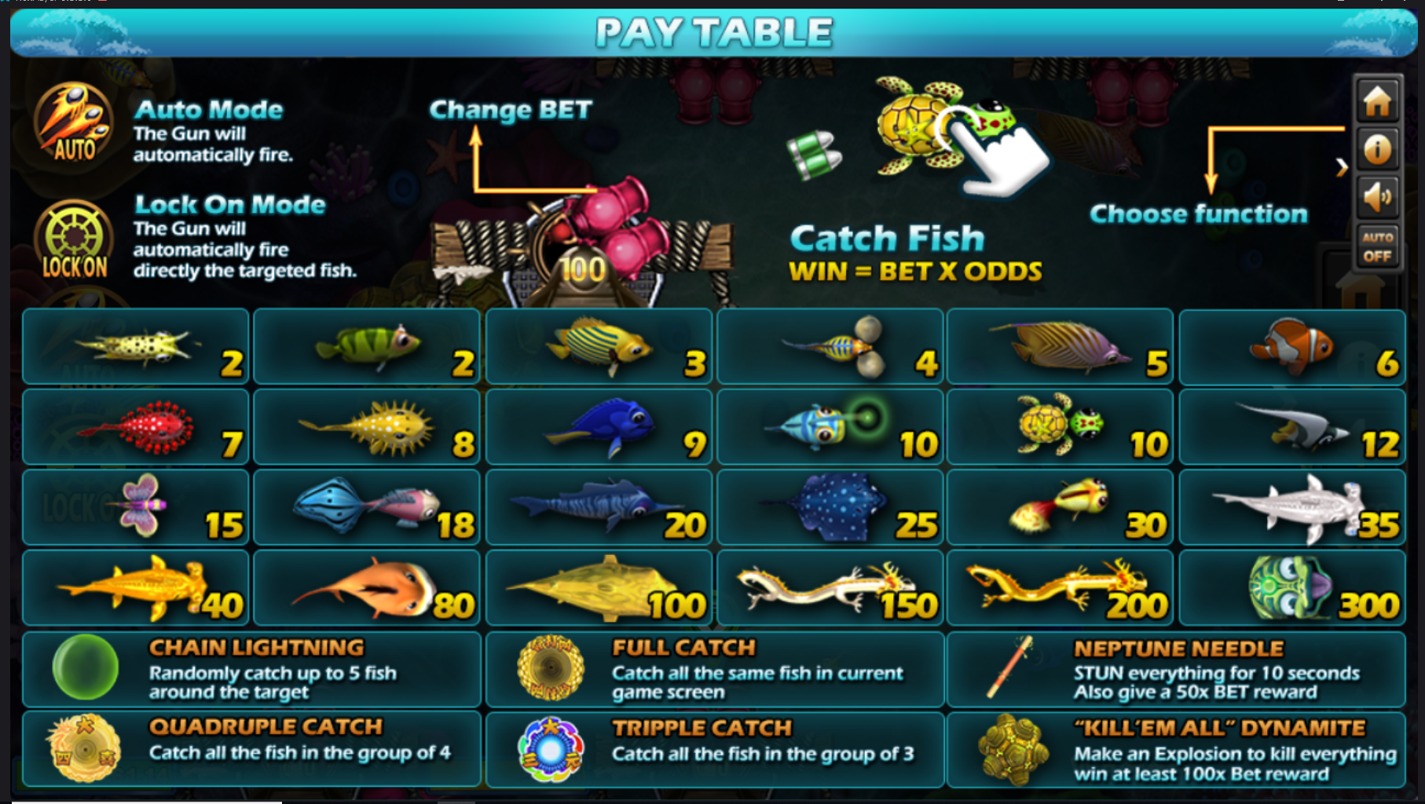Click the home icon in side panel

(1377, 101)
